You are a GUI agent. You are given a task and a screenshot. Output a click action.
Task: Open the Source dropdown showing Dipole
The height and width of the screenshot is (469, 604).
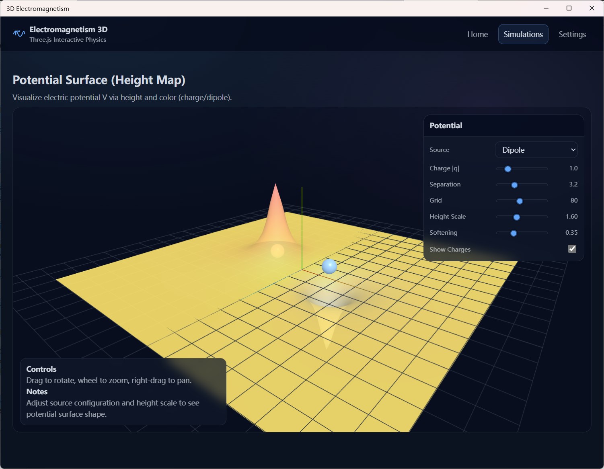[536, 150]
